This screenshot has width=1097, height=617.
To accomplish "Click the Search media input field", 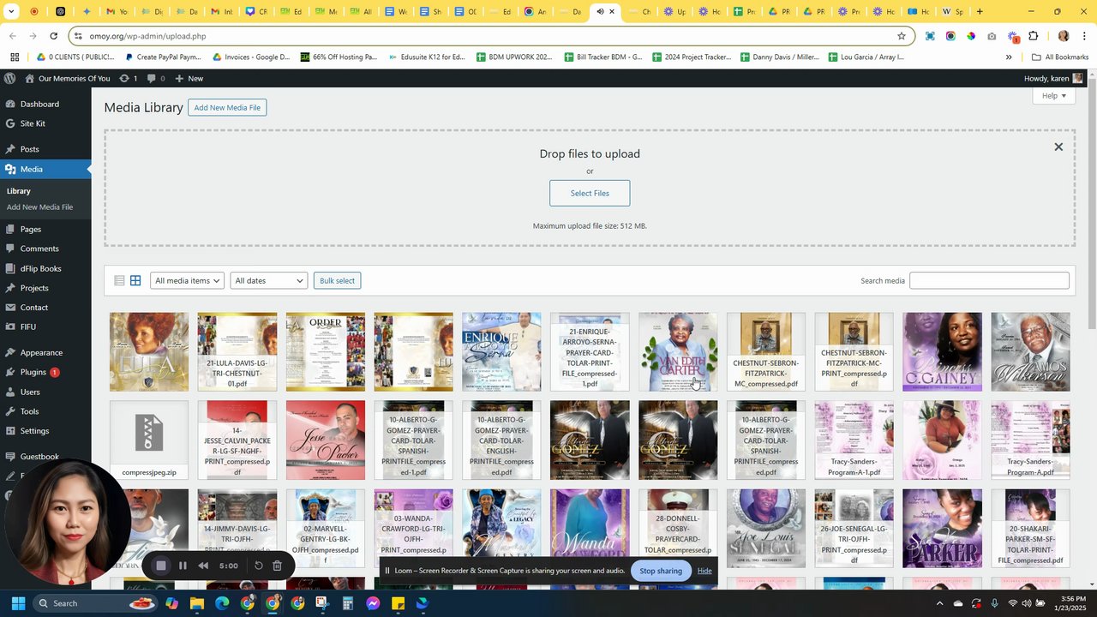I will 989,280.
